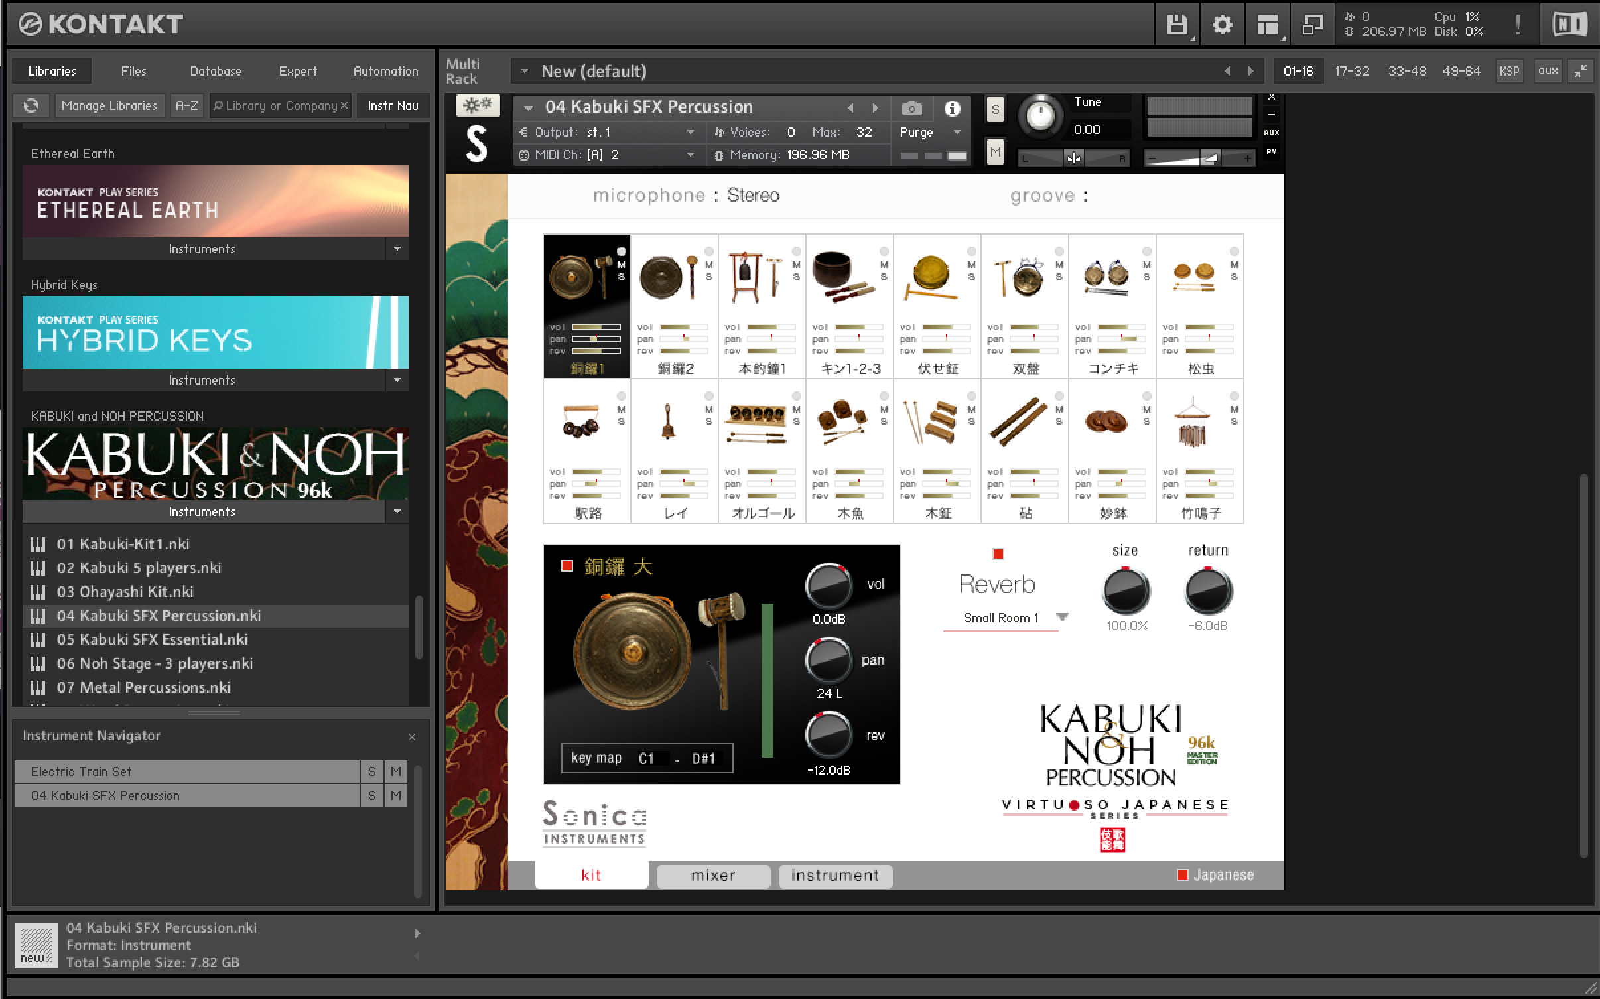Click the Library or Company search field
This screenshot has height=999, width=1600.
point(281,105)
